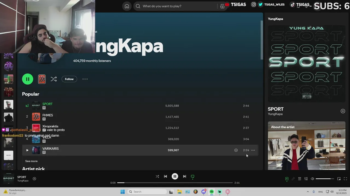The width and height of the screenshot is (350, 196).
Task: Skip to the previous track
Action: 165,176
